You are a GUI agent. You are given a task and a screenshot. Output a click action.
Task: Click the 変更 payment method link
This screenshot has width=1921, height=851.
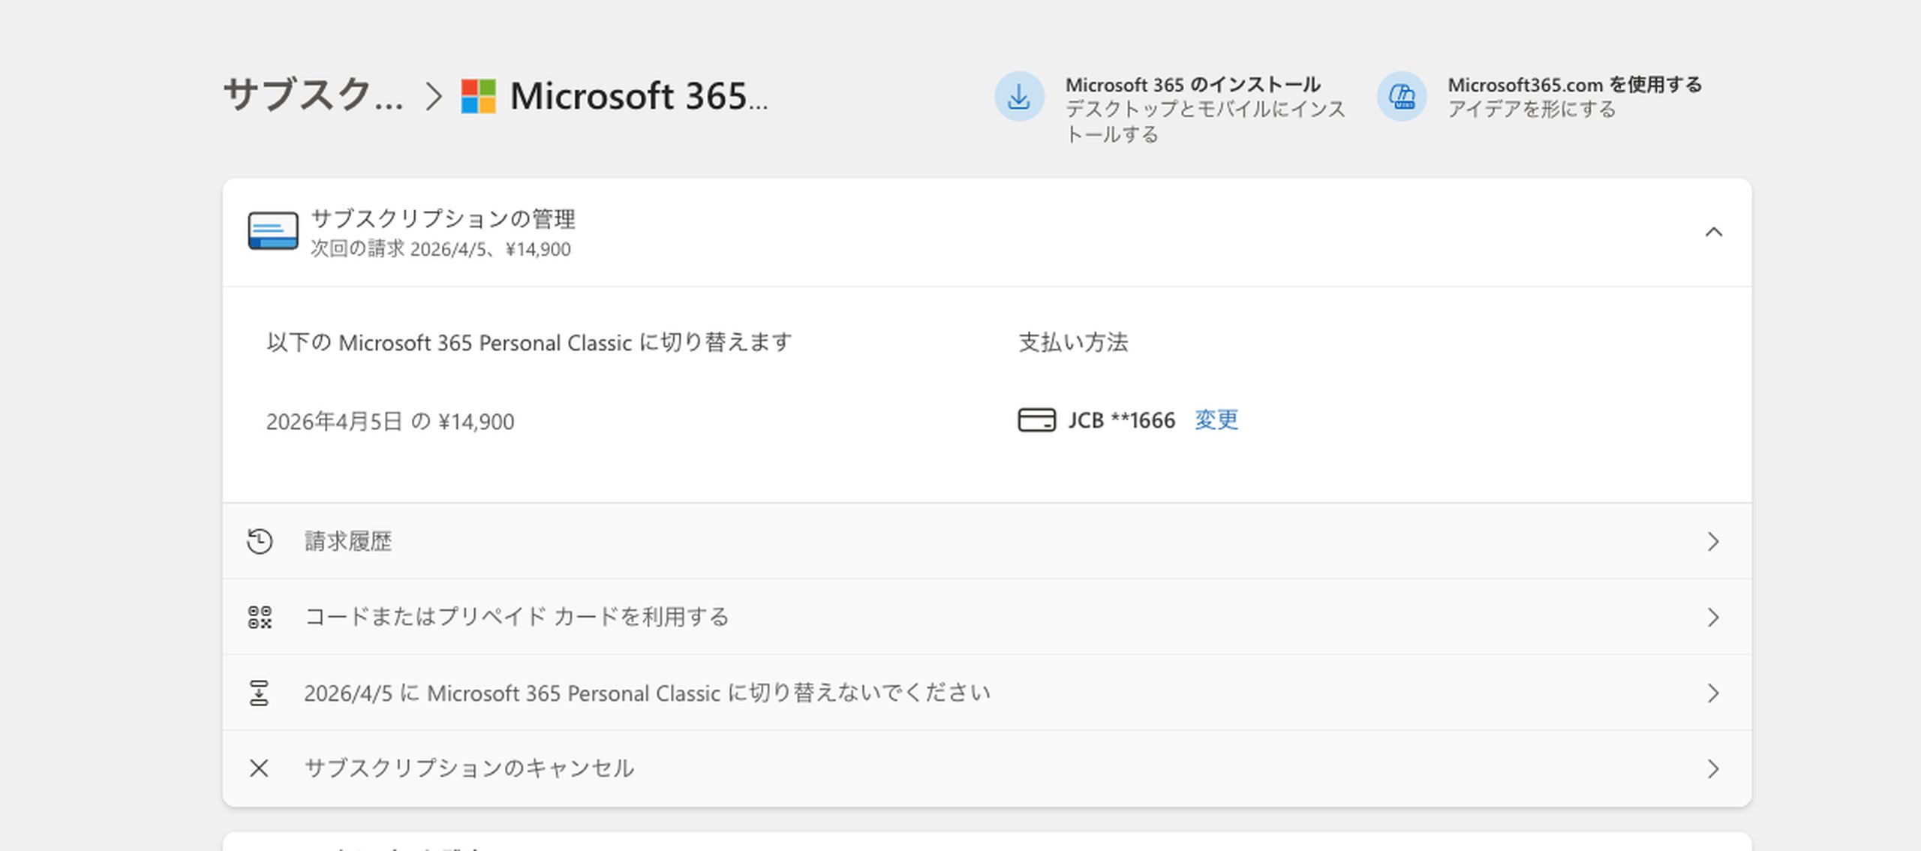1216,419
